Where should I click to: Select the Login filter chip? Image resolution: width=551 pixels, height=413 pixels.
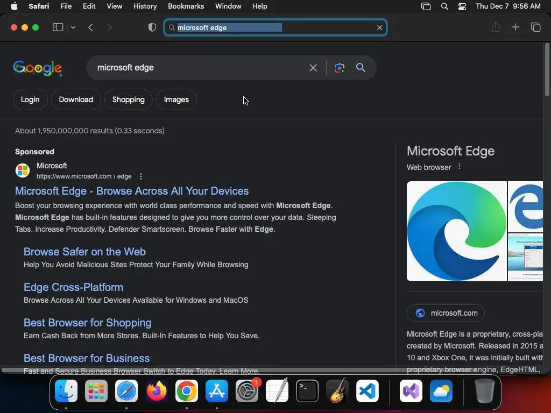[30, 99]
